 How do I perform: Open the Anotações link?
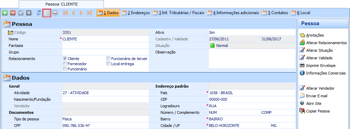tap(315, 35)
